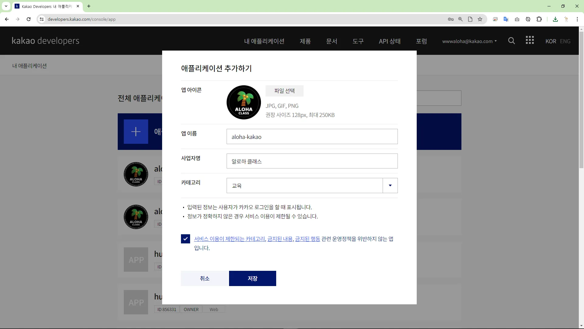Open the tab search chevron in browser

(x=6, y=6)
